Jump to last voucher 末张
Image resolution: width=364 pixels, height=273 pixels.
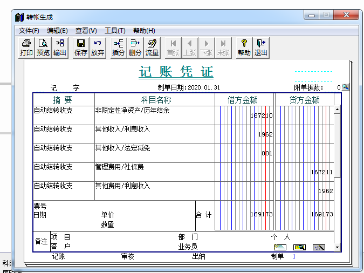pos(223,47)
